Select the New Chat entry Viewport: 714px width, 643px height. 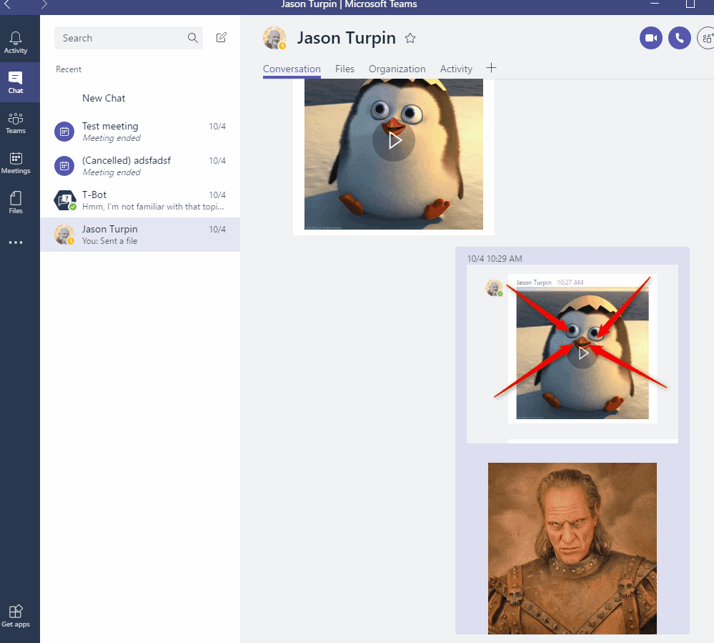[x=140, y=98]
